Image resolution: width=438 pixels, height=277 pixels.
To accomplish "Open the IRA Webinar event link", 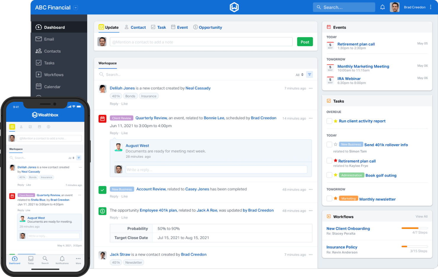I will pos(349,79).
